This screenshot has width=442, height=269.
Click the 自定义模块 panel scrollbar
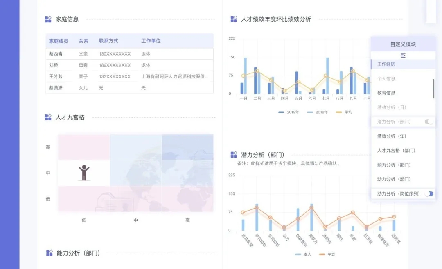[433, 88]
